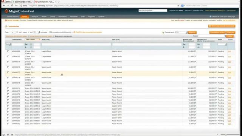Click the Déconnexion link
The height and width of the screenshot is (136, 242).
[x=231, y=11]
